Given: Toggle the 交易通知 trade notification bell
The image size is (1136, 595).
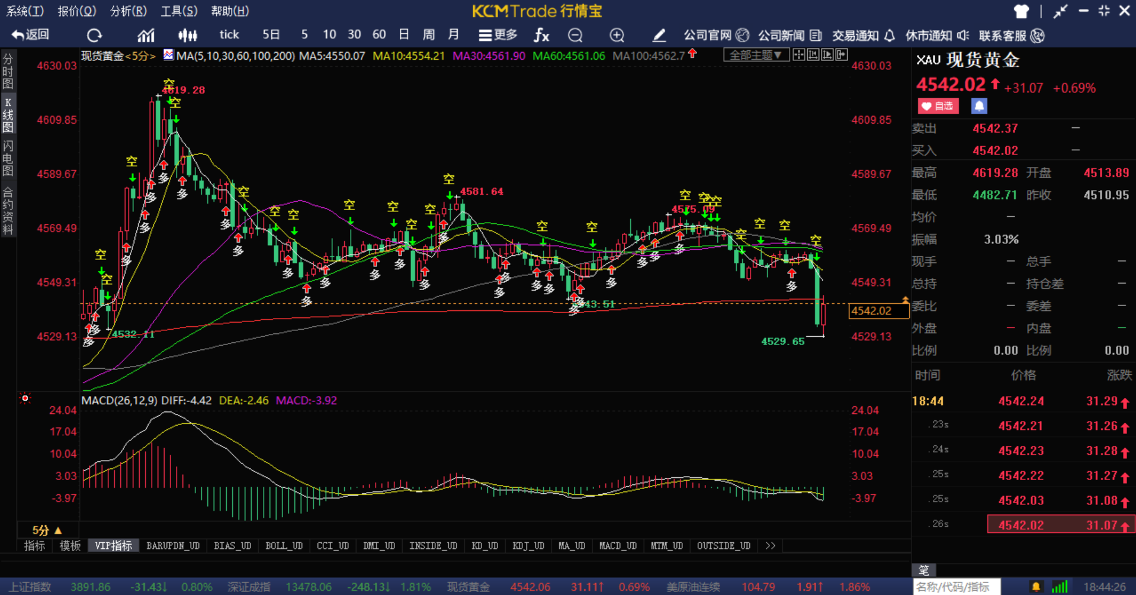Looking at the screenshot, I should point(863,36).
